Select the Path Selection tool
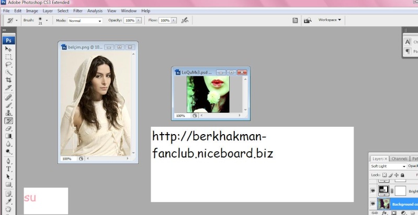This screenshot has width=418, height=215. point(8,177)
